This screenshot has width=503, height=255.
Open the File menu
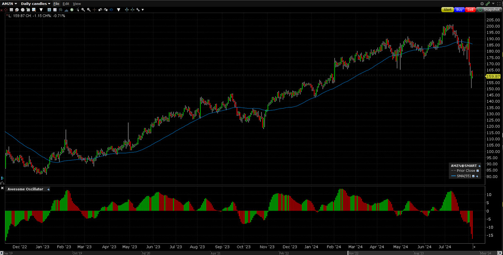(x=56, y=3)
